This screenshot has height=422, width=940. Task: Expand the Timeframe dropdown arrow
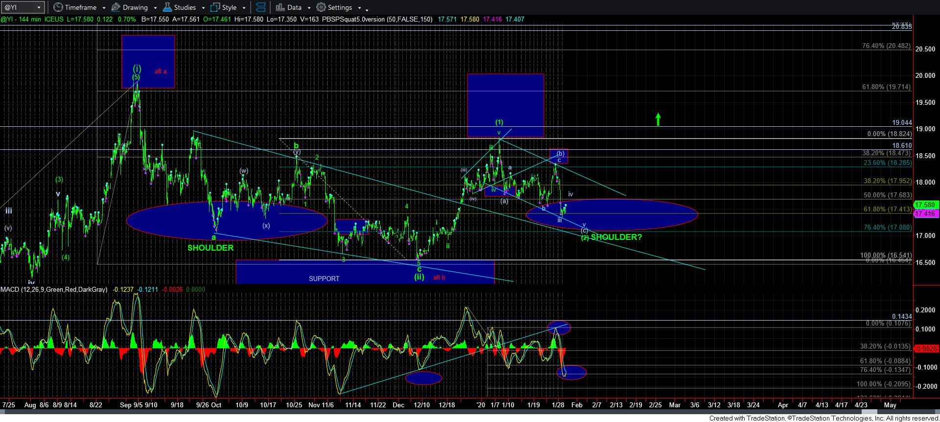click(104, 8)
